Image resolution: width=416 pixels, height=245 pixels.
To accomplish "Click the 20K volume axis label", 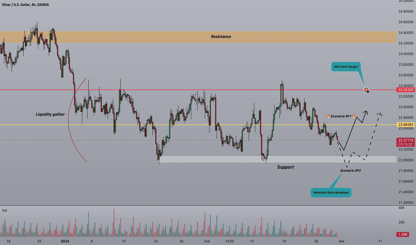I will pyautogui.click(x=401, y=222).
